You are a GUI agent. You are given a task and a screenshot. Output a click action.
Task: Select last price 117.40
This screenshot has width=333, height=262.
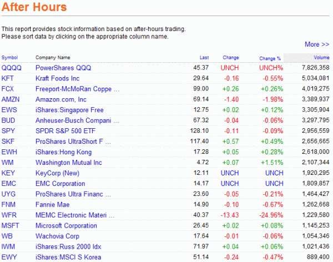tap(199, 141)
